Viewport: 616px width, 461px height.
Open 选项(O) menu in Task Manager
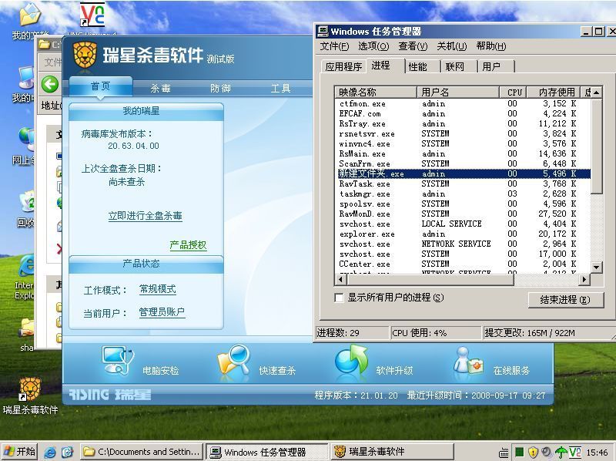373,46
